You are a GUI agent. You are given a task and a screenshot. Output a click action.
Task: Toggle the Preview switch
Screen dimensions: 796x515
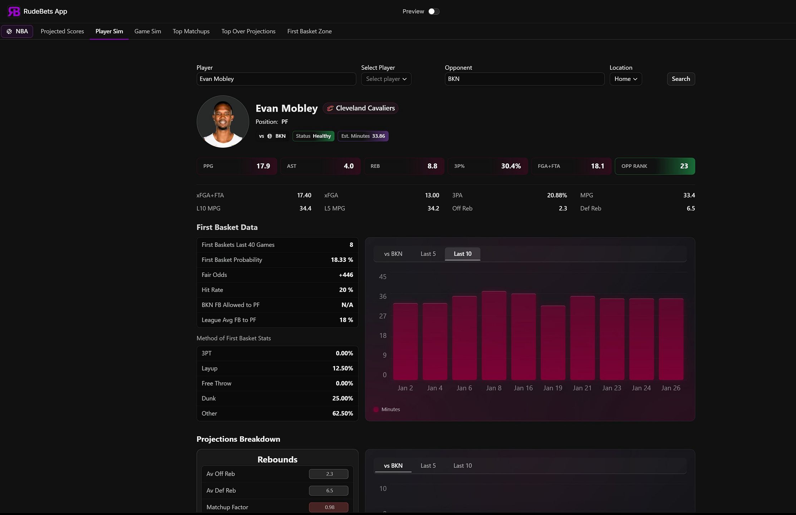pyautogui.click(x=434, y=11)
